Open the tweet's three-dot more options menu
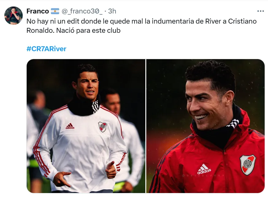This screenshot has width=268, height=197. [x=260, y=11]
